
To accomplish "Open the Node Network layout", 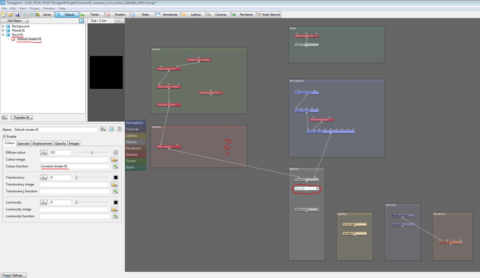I will 269,15.
